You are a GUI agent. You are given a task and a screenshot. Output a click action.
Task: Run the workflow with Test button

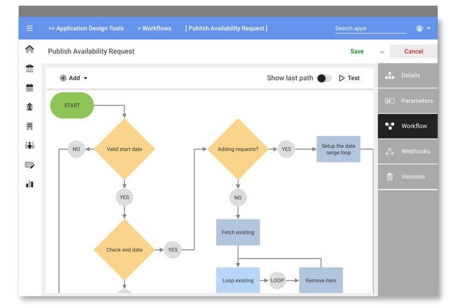(x=349, y=78)
